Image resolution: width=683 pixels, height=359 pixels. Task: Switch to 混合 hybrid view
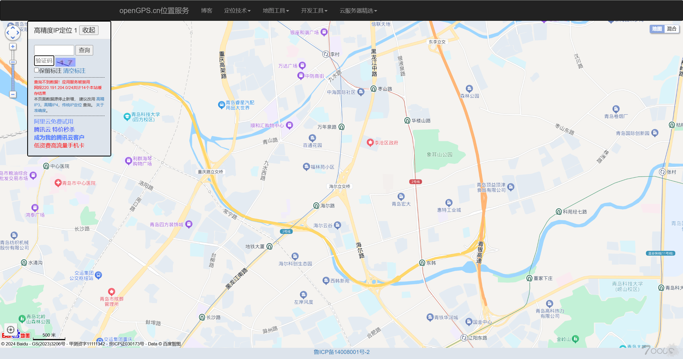pos(672,29)
